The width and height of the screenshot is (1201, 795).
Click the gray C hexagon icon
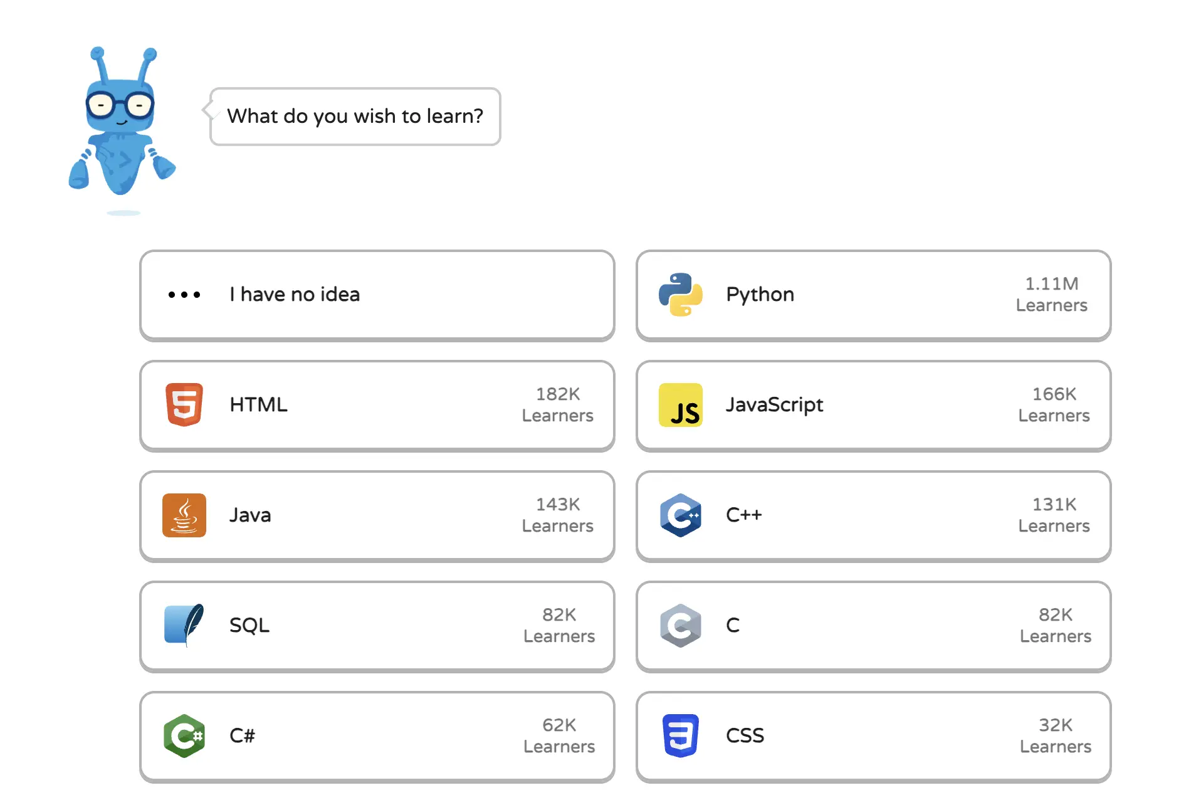click(680, 626)
